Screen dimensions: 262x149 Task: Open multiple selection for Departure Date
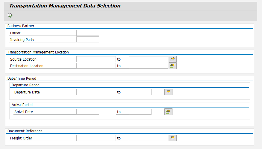[168, 92]
